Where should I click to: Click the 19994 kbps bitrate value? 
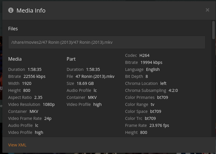[x=151, y=62]
